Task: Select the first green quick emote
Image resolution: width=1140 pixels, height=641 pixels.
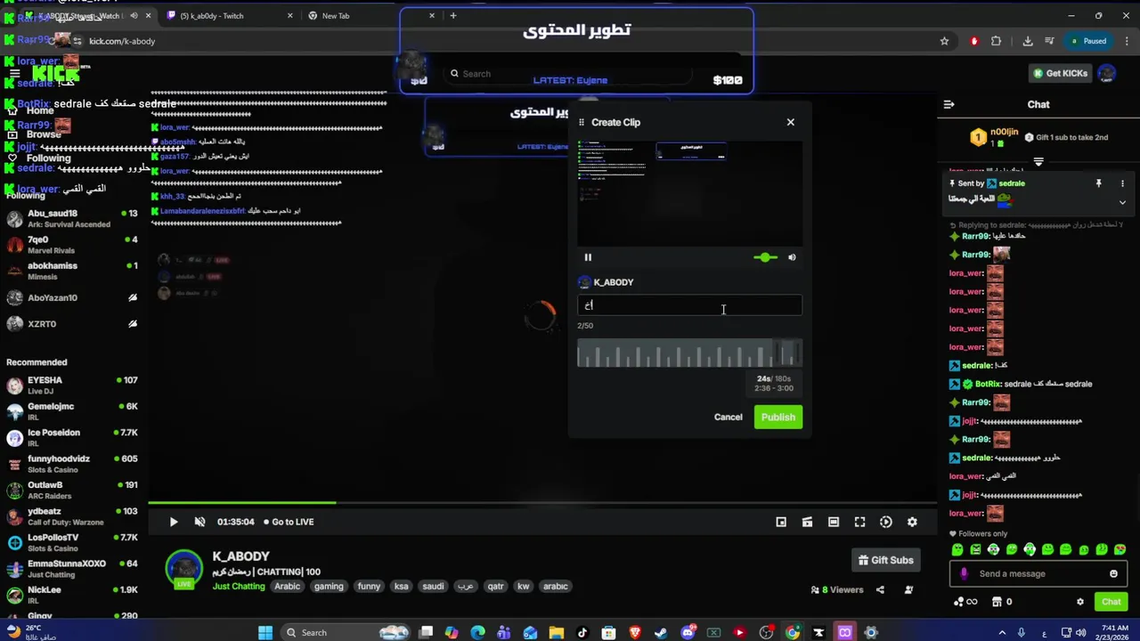Action: coord(957,549)
